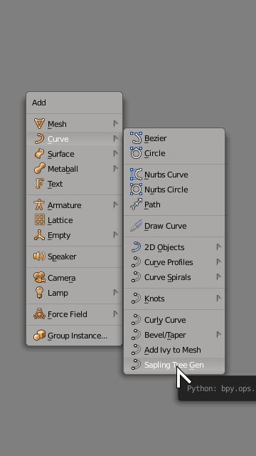Expand the Curve Spirals submenu arrow
Viewport: 256px width, 456px height.
(x=218, y=277)
